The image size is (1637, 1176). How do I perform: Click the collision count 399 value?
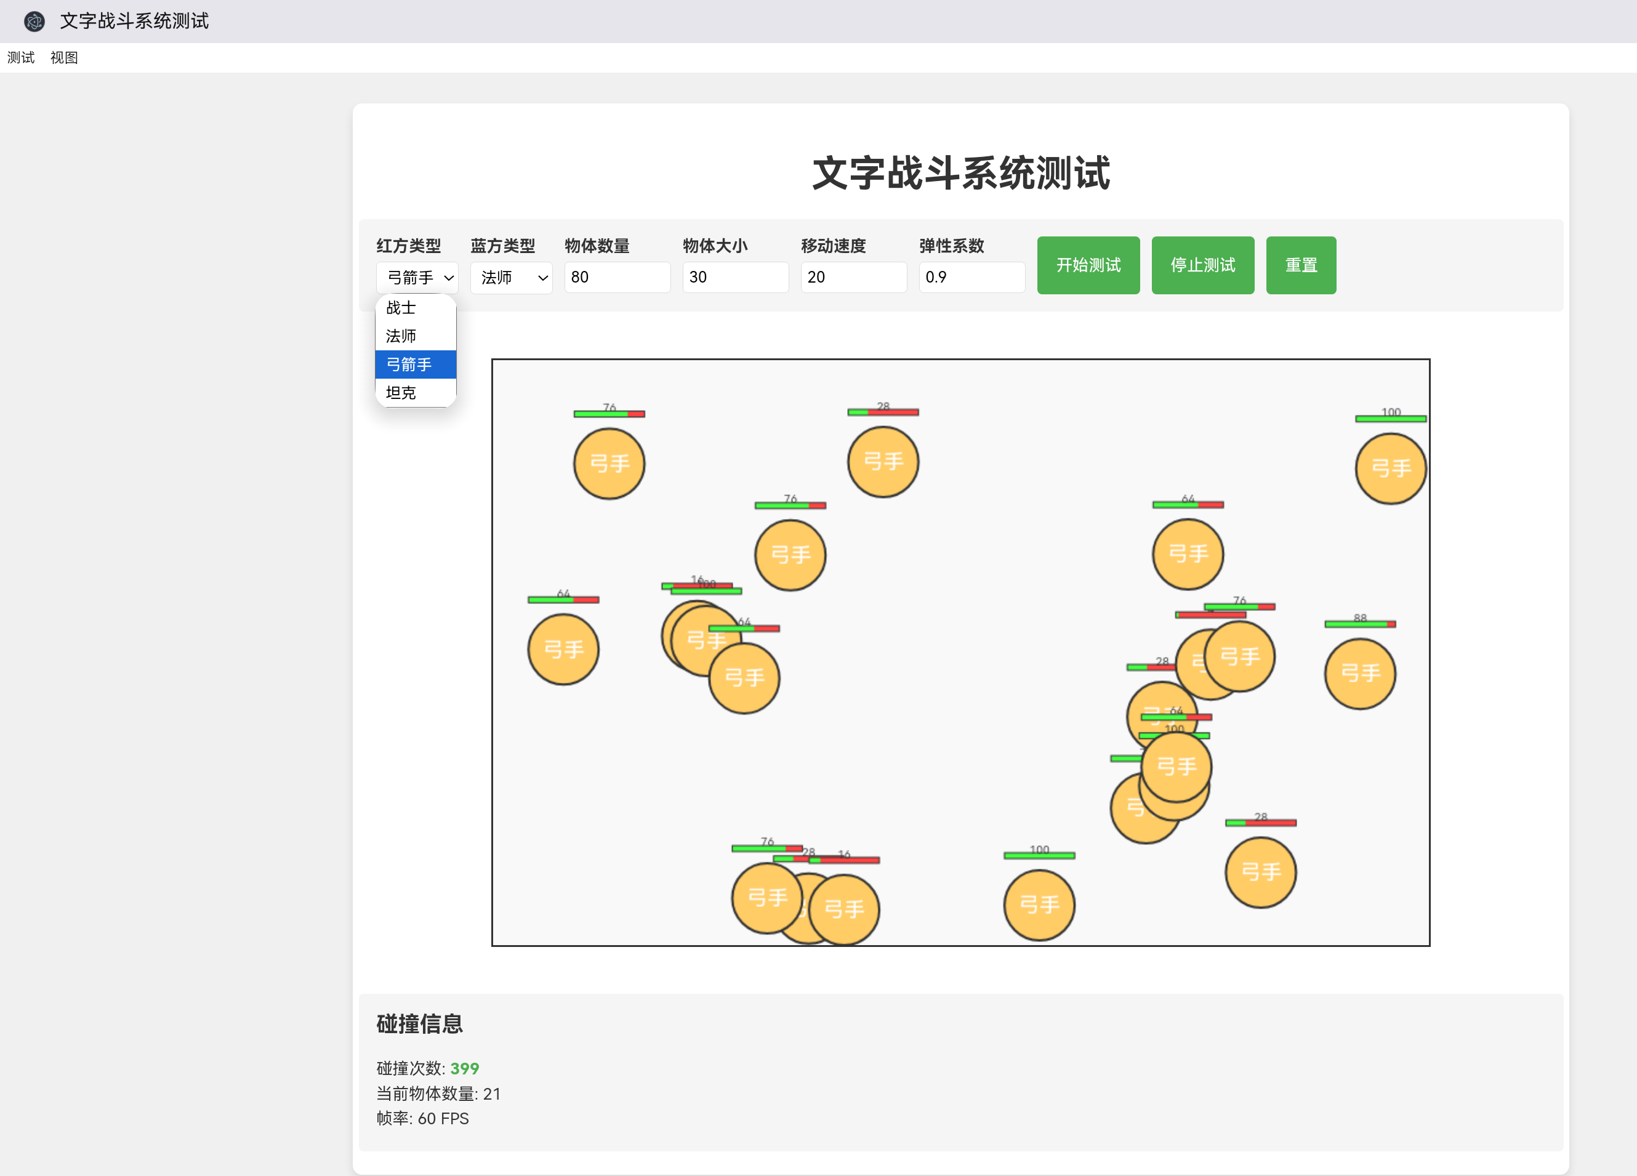click(x=464, y=1068)
